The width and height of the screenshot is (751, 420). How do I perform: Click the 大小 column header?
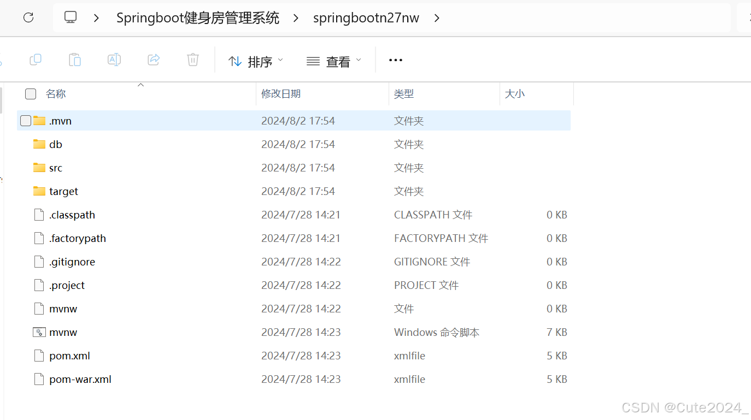tap(514, 93)
